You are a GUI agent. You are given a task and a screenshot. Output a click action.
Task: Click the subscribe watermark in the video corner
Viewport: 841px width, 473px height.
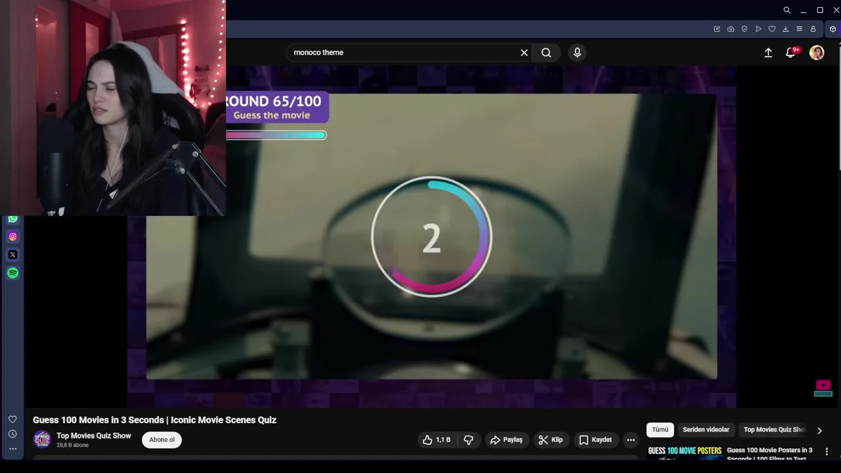(x=823, y=388)
